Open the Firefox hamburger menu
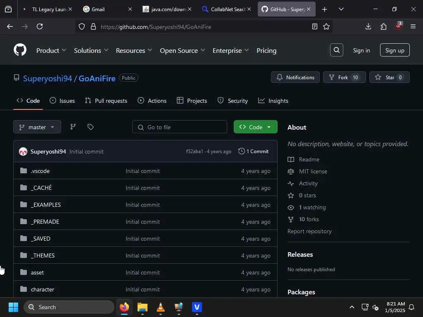Image resolution: width=423 pixels, height=317 pixels. (x=413, y=26)
